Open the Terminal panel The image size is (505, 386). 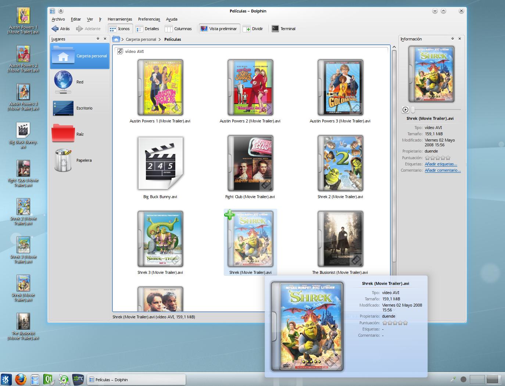click(284, 29)
